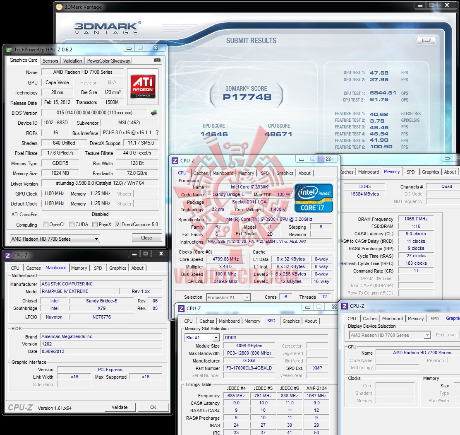The height and width of the screenshot is (435, 460).
Task: Minimize the GPU-Z window
Action: (129, 48)
